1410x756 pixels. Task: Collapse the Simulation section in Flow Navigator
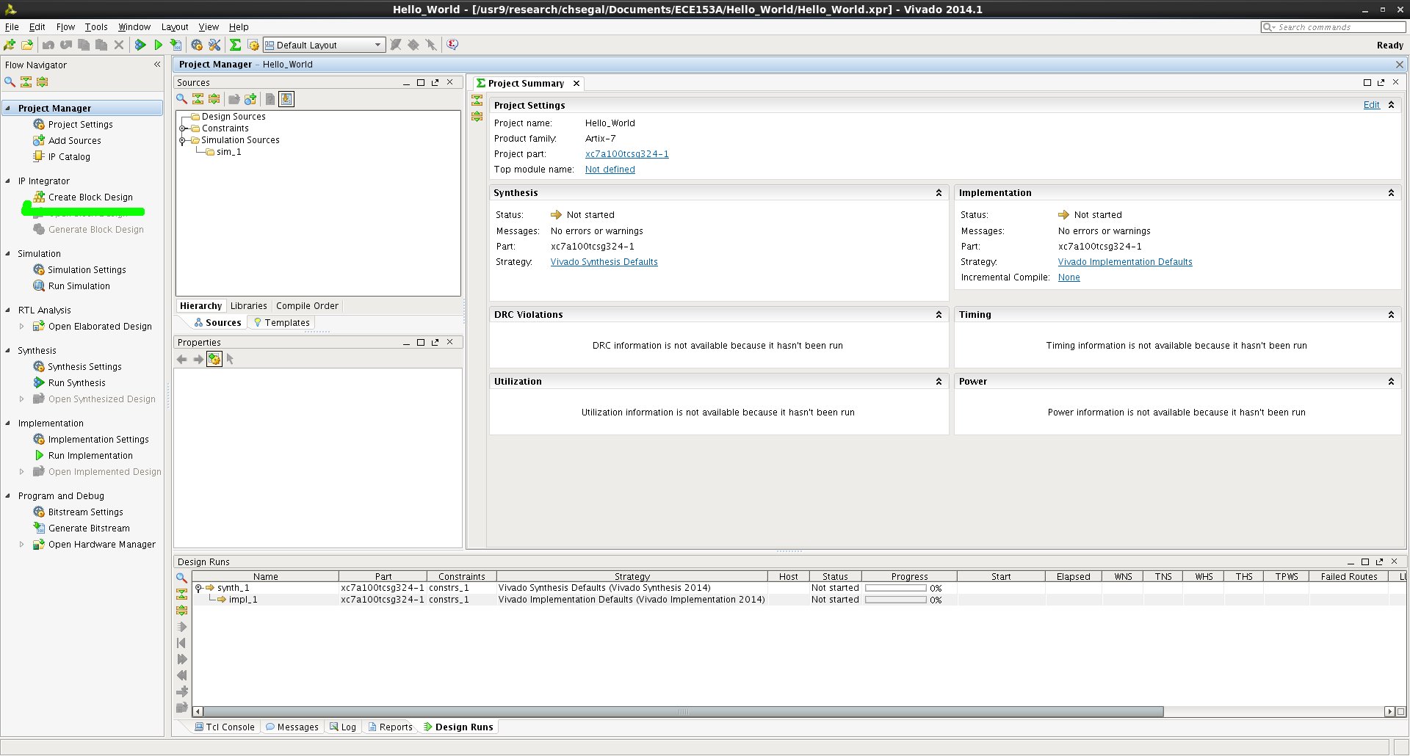pyautogui.click(x=8, y=253)
